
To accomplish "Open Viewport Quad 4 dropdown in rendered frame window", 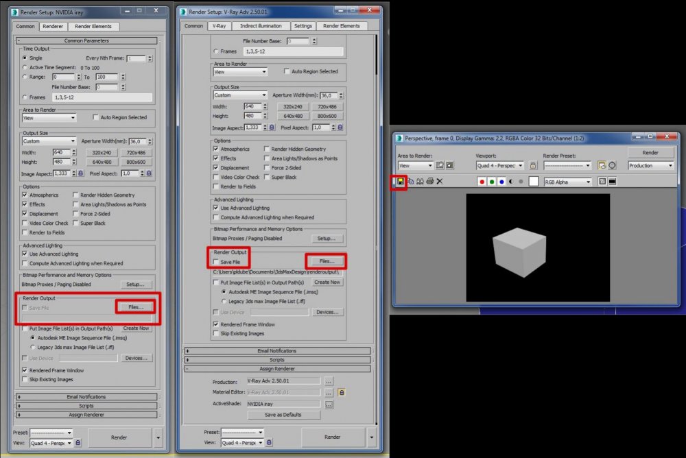I will tap(499, 165).
